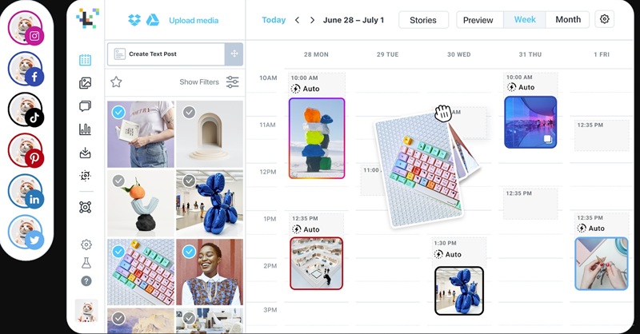Screen dimensions: 640x334
Task: Open the calendar view in sidebar
Action: pyautogui.click(x=85, y=60)
